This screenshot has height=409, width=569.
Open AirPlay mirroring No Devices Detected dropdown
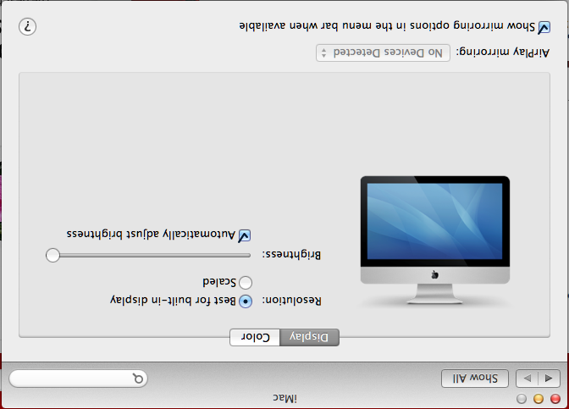coord(383,53)
